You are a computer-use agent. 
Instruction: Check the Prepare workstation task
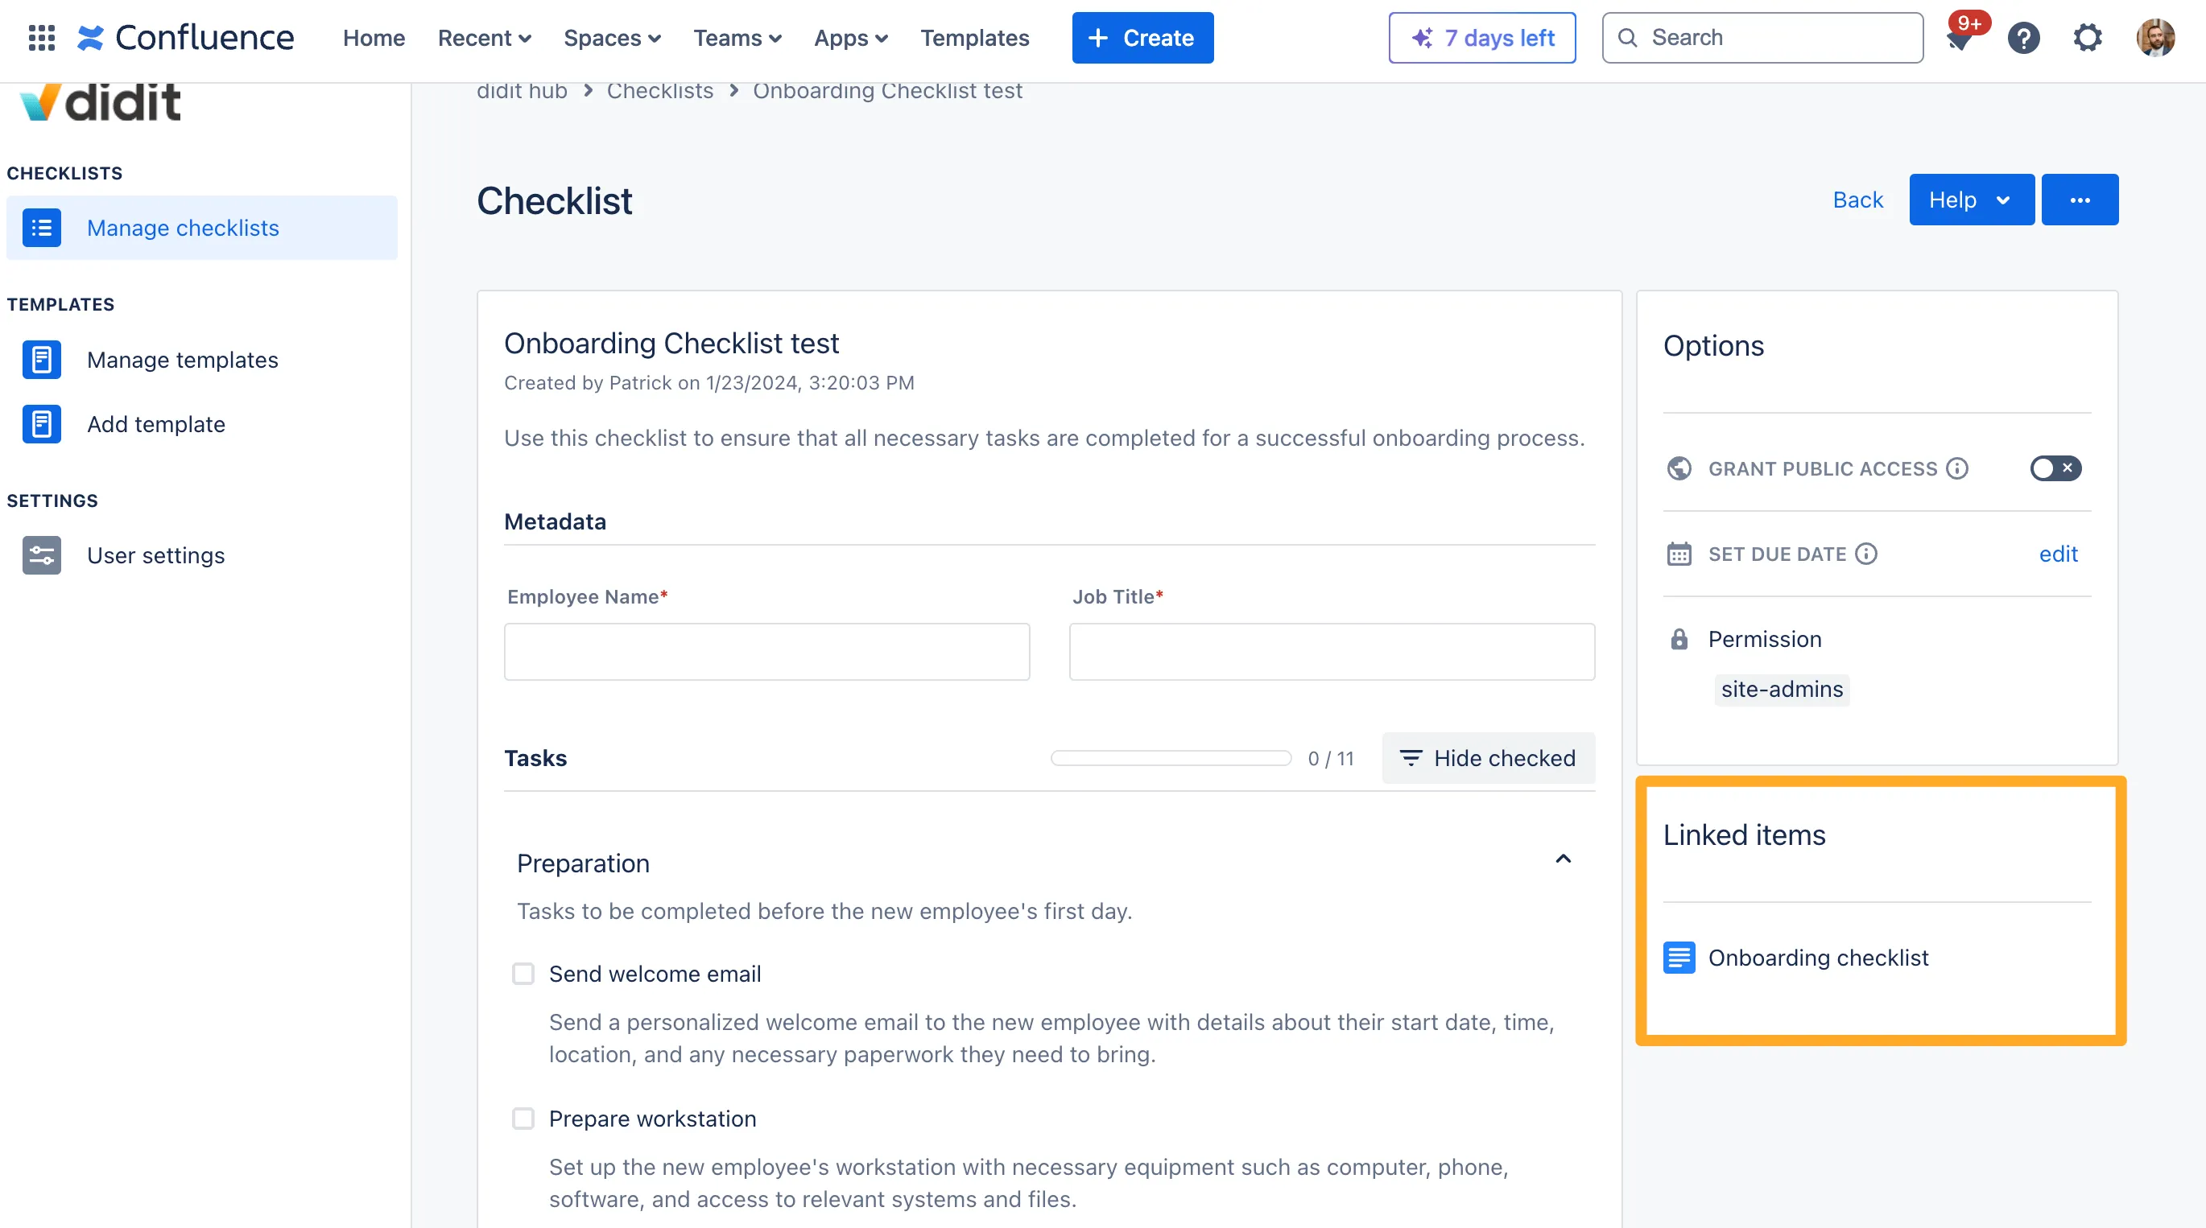[x=523, y=1119]
